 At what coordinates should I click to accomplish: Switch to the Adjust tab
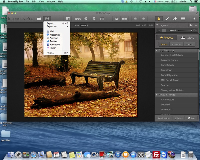click(187, 38)
